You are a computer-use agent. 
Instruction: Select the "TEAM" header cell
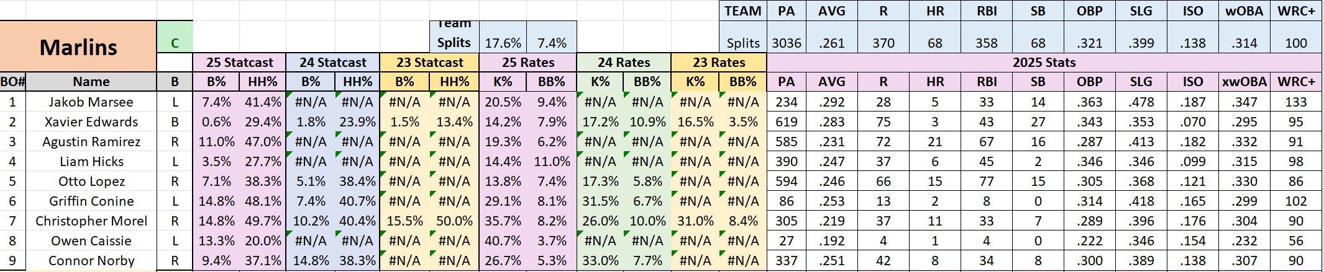point(742,11)
